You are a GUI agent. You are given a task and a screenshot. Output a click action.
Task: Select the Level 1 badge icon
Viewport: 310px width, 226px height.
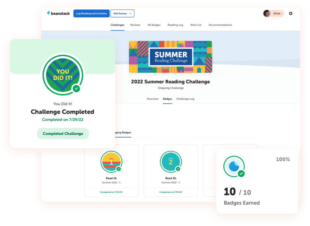111,162
